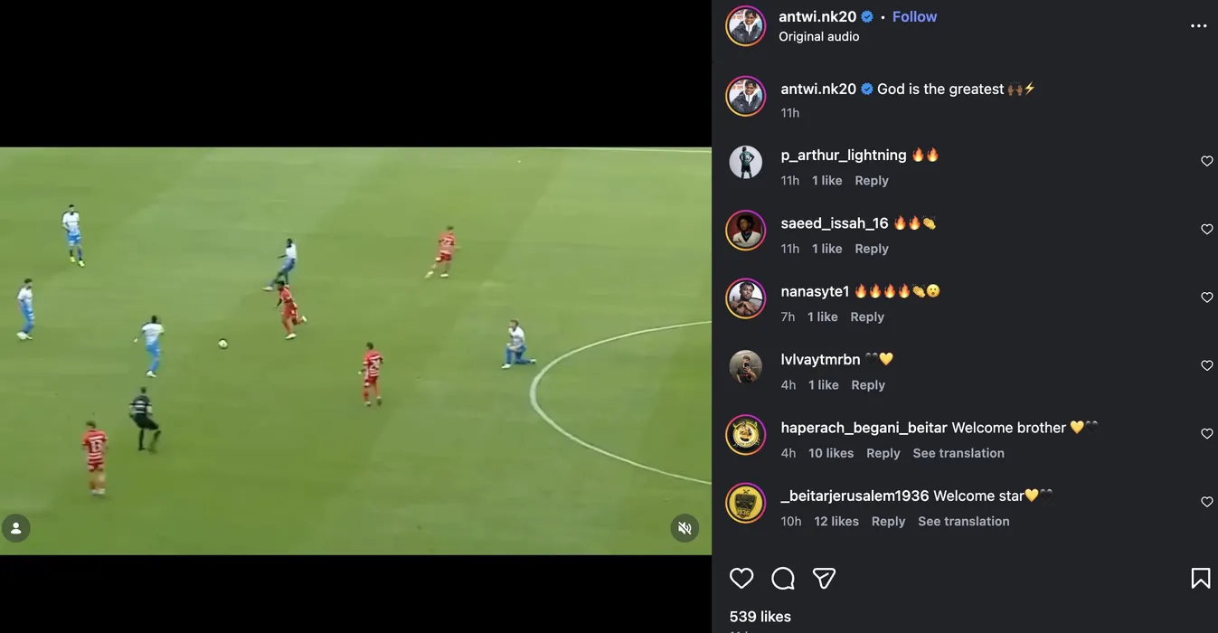View the 10 likes on haperach_begani_beitar's comment
Image resolution: width=1218 pixels, height=633 pixels.
tap(831, 453)
